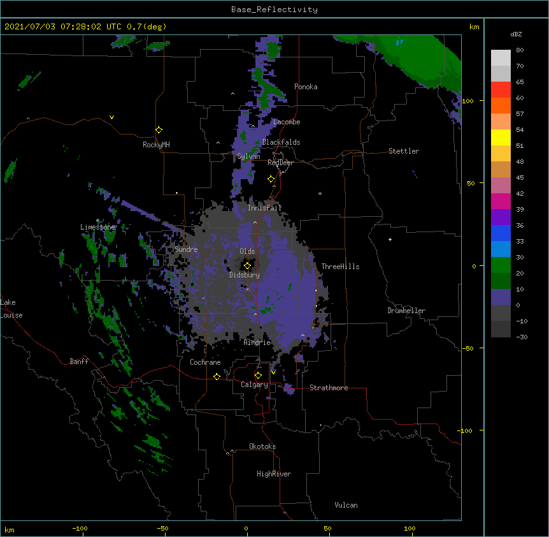549x537 pixels.
Task: Click the bright yellow 51-54 dBZ swatch
Action: pos(501,137)
